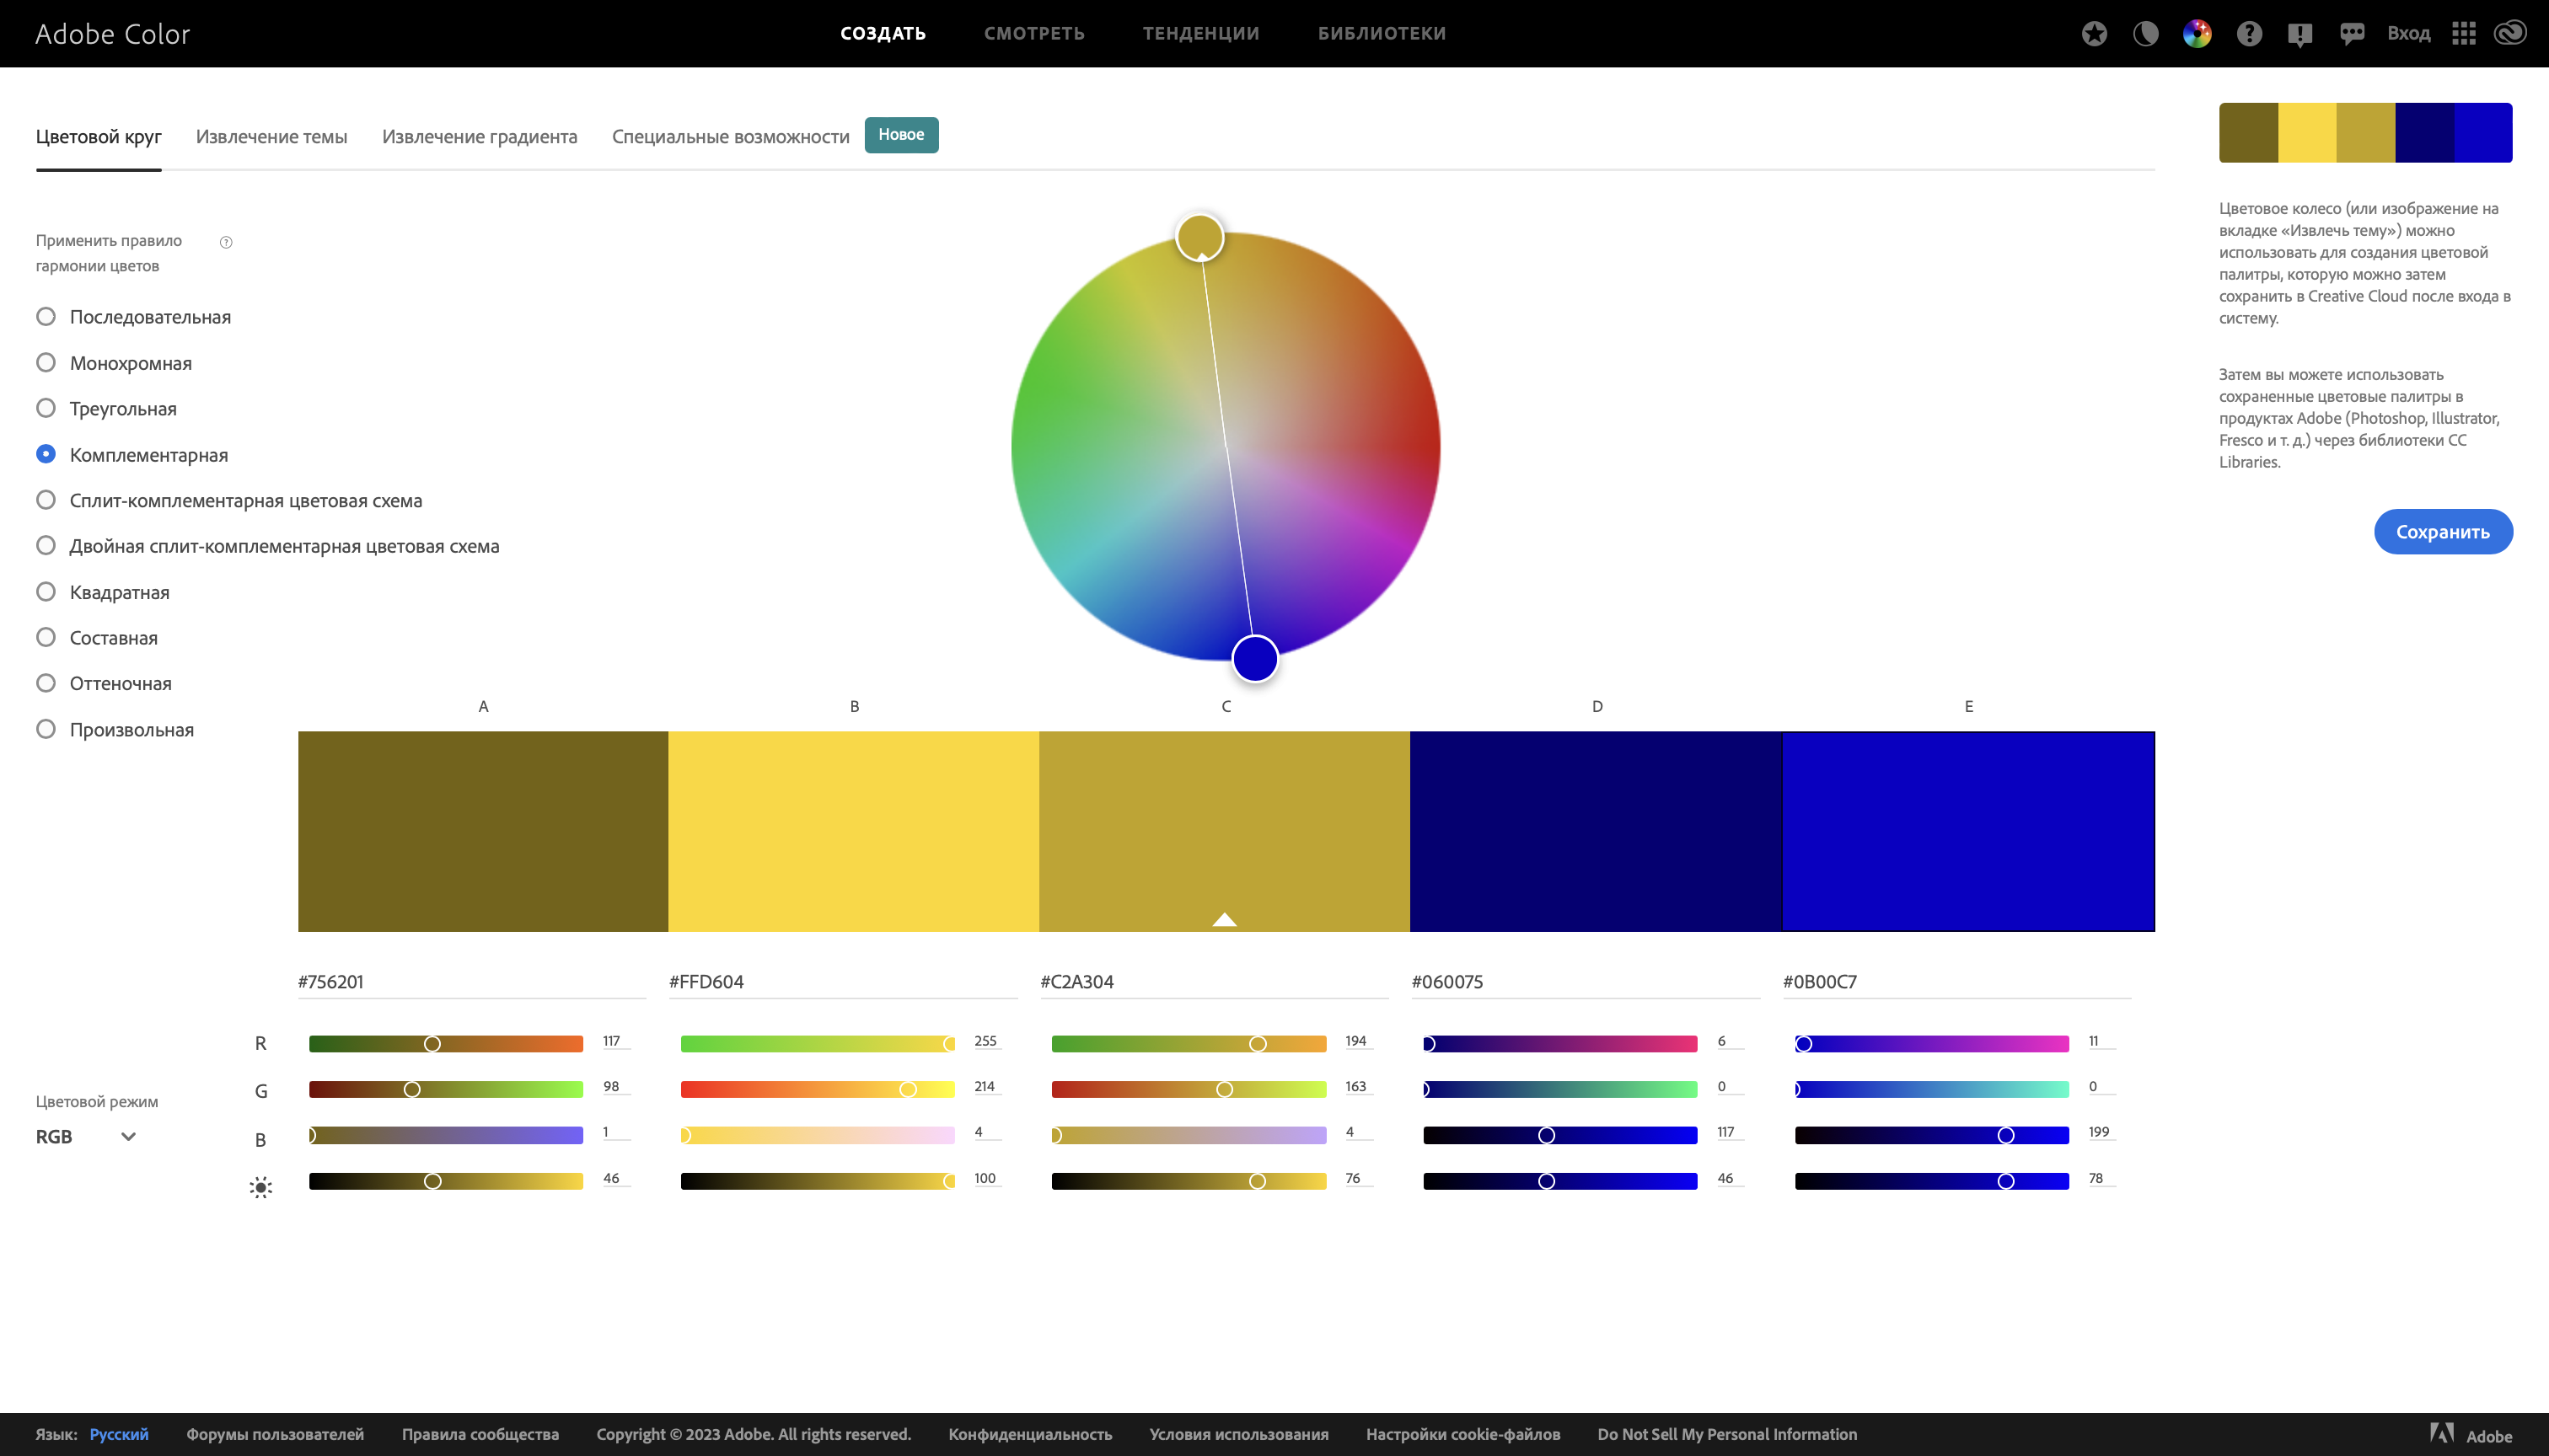Screen dimensions: 2549x1456
Task: Click the Сохранить button
Action: [2443, 532]
